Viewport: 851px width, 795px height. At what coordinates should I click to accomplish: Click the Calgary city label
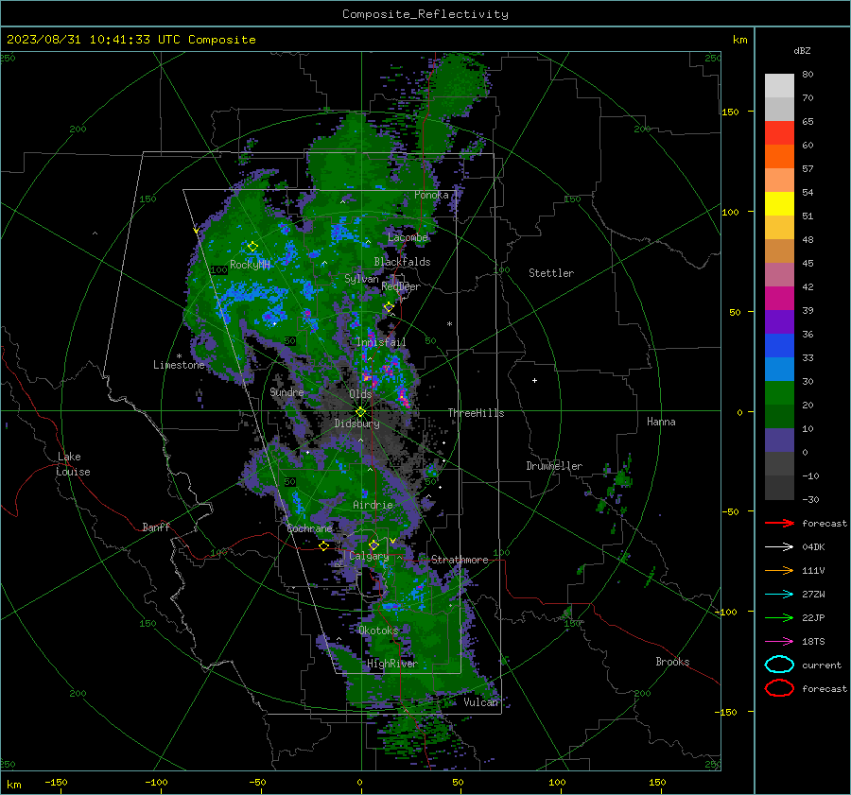[x=369, y=556]
